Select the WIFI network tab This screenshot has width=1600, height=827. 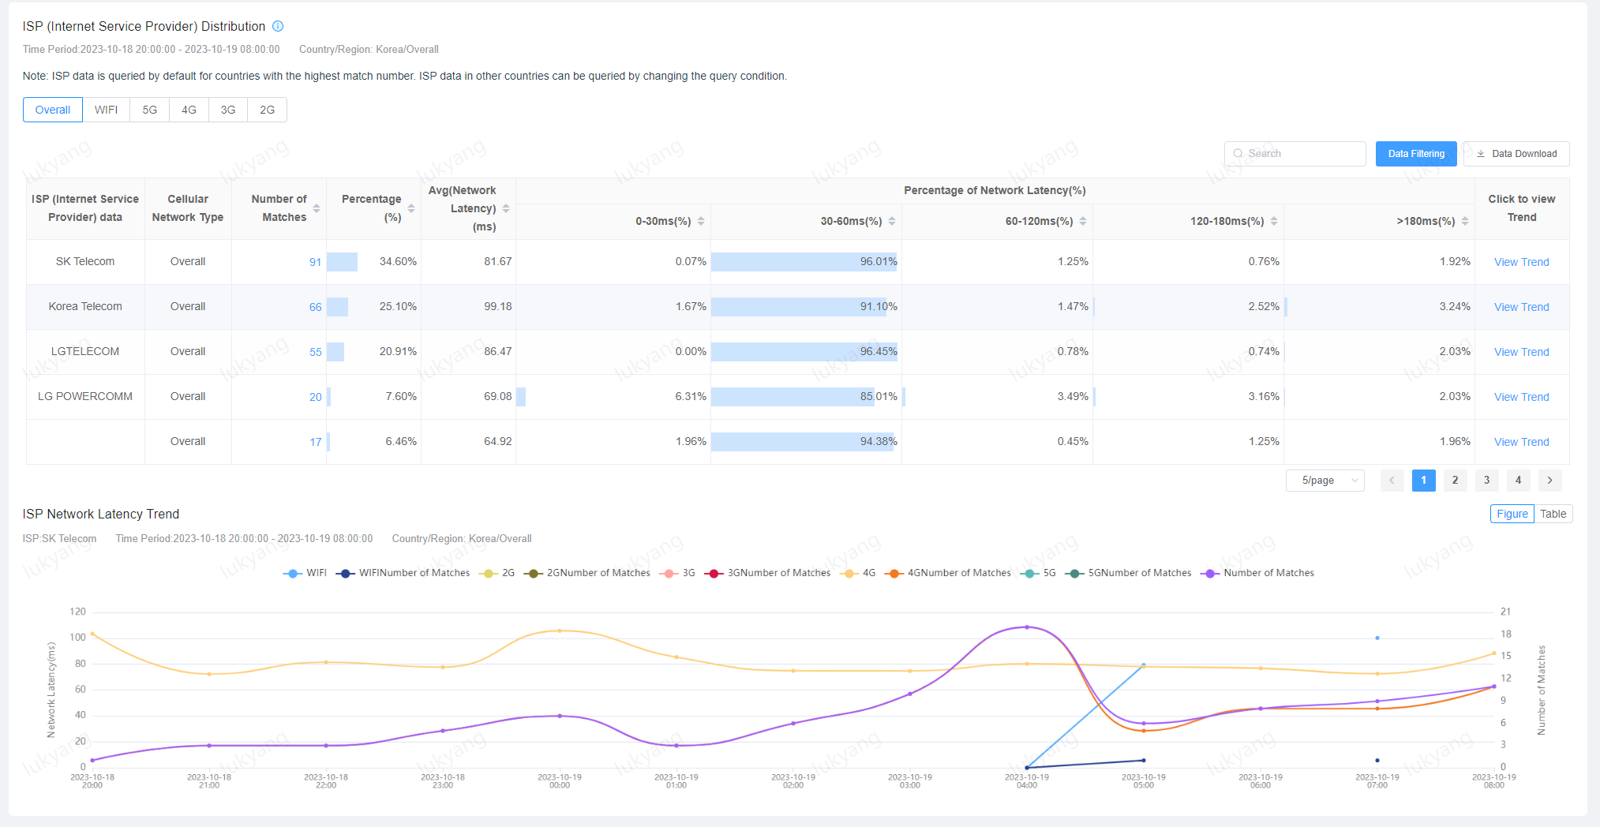(106, 110)
